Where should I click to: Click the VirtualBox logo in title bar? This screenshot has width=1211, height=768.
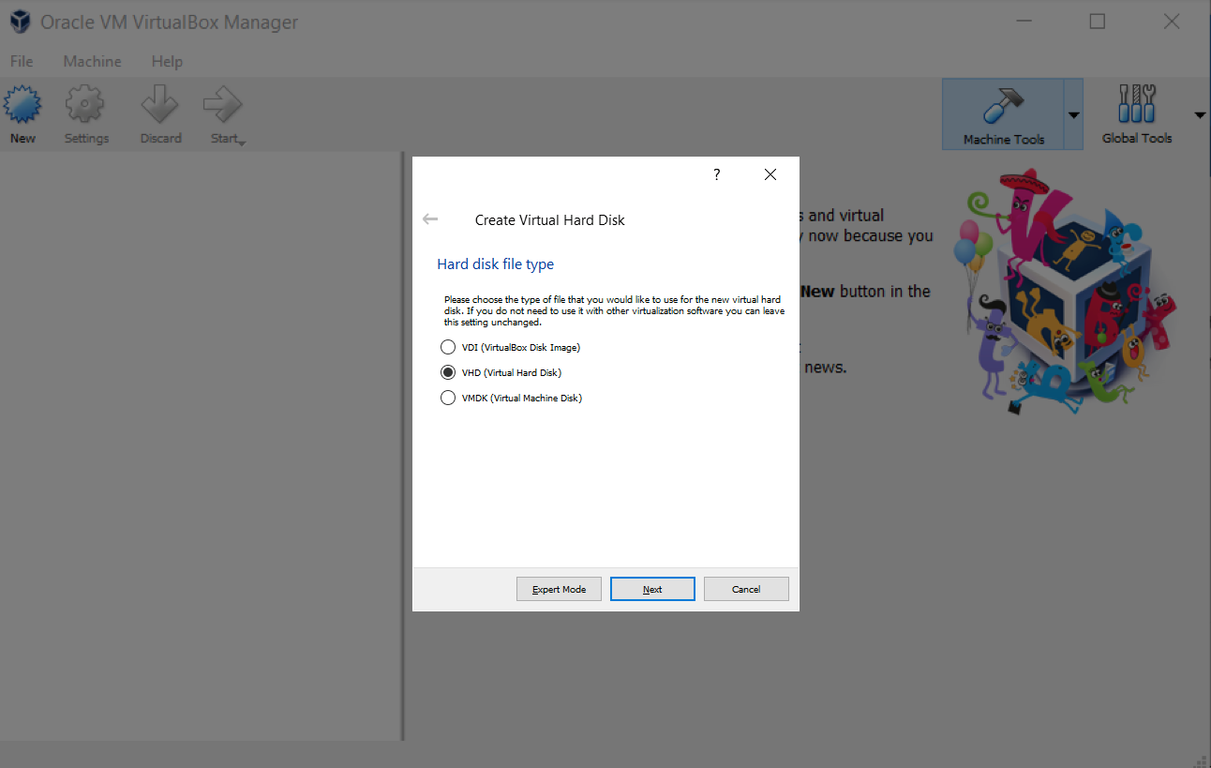tap(20, 22)
